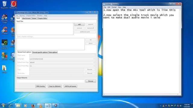Viewport: 193px width, 108px height.
Task: Open the Chapter Editor menu in mkvmerge menu bar
Action: click(31, 16)
